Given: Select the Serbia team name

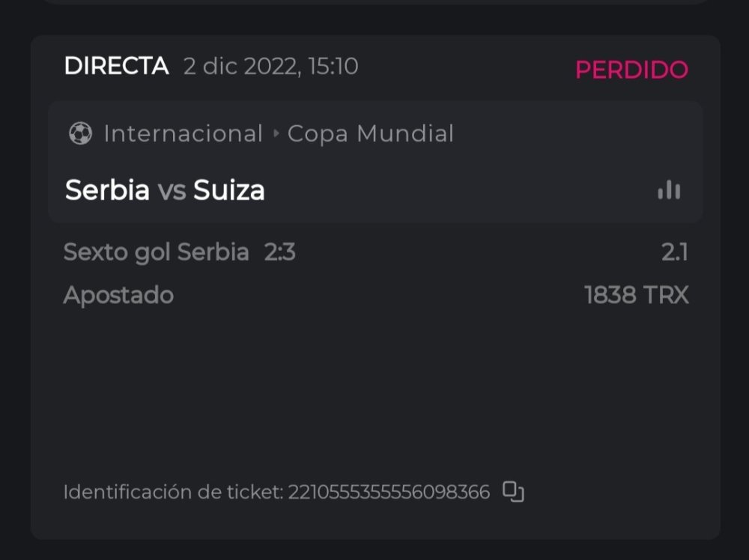Looking at the screenshot, I should click(x=107, y=190).
